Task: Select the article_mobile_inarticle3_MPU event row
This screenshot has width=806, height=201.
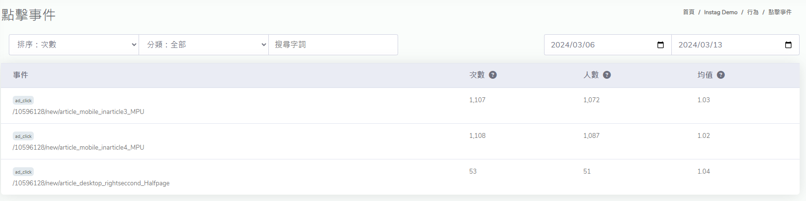Action: [78, 112]
